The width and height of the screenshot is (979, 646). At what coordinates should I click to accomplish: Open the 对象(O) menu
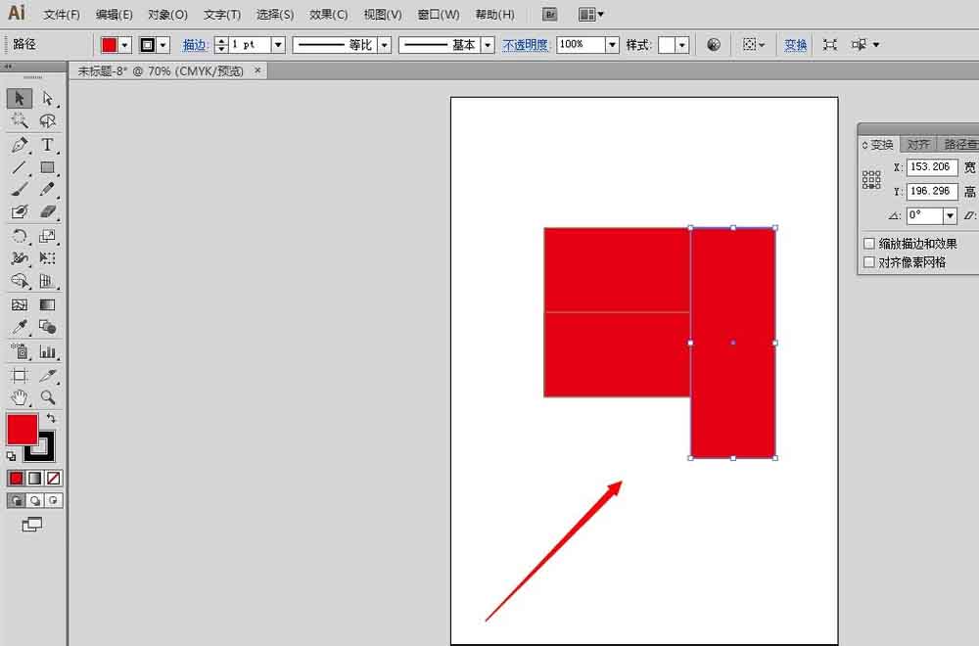(167, 15)
